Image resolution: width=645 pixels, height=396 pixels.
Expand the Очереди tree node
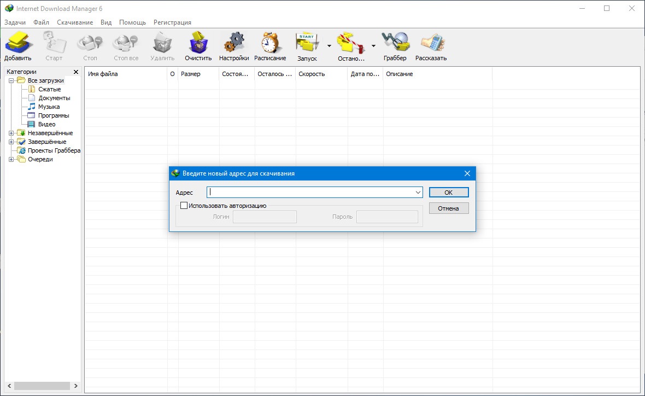pyautogui.click(x=11, y=159)
